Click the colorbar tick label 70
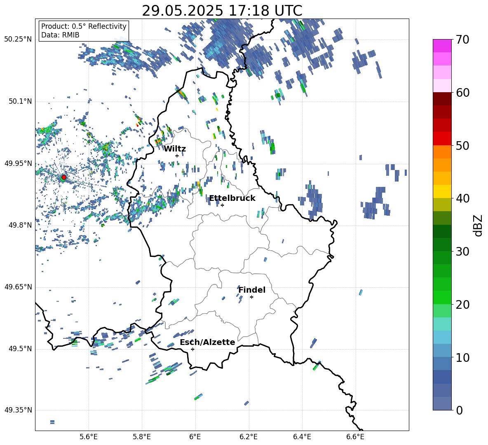This screenshot has height=445, width=488. click(463, 40)
